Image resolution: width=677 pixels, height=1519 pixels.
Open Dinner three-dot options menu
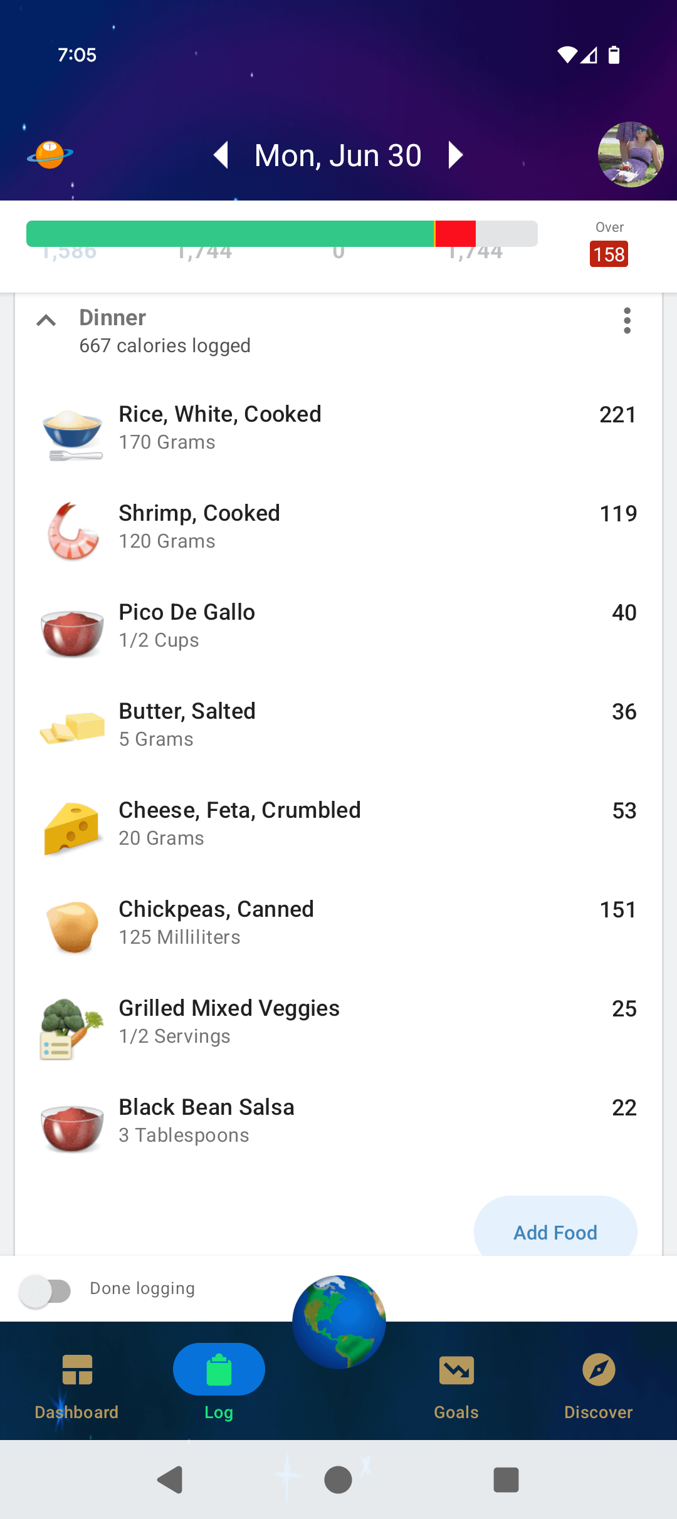(627, 321)
